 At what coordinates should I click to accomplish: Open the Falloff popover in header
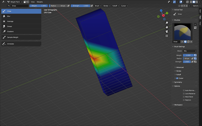pyautogui.click(x=116, y=6)
